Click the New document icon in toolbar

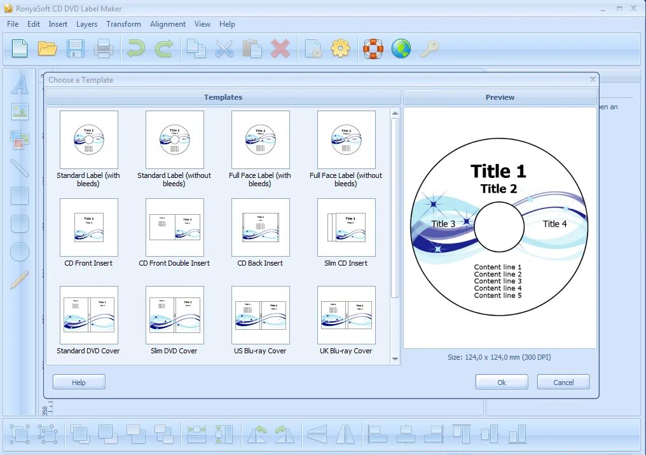[x=20, y=48]
